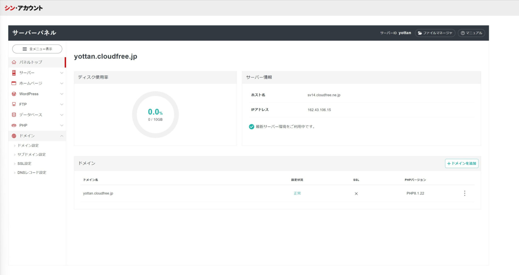
Task: Toggle 全メニュー表示 menu display
Action: 37,49
